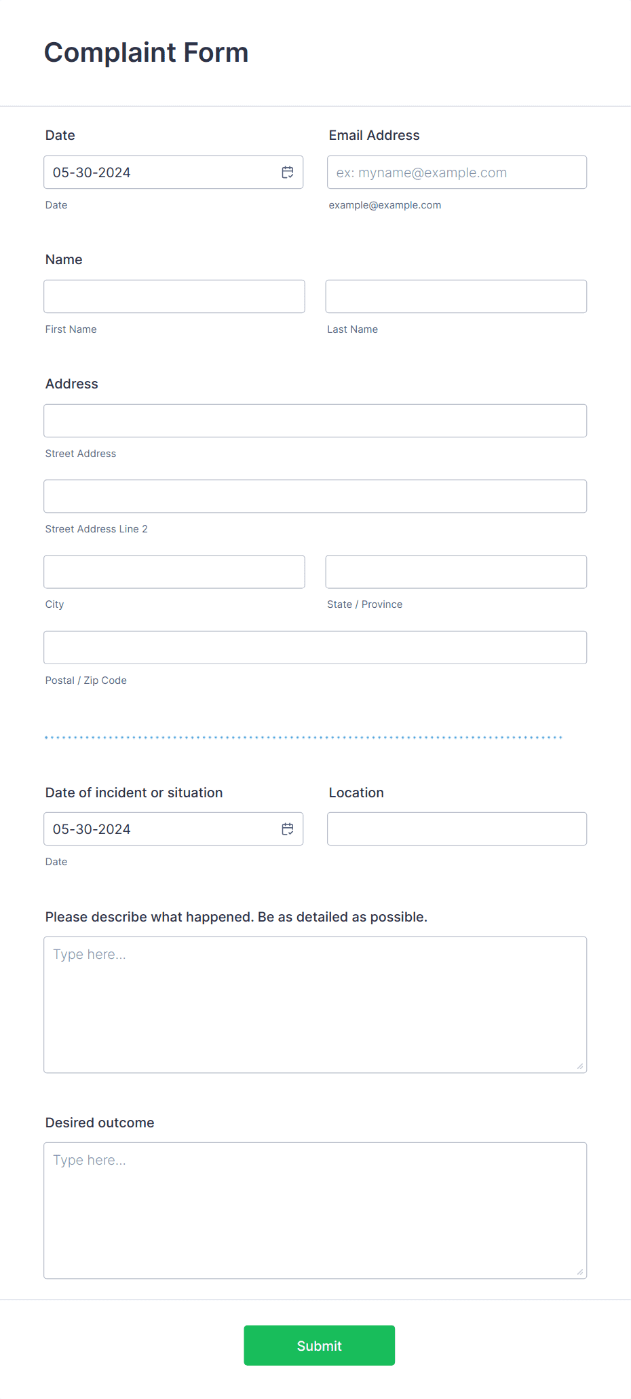
Task: Grab the resize handle of the description text area
Action: tap(580, 1066)
